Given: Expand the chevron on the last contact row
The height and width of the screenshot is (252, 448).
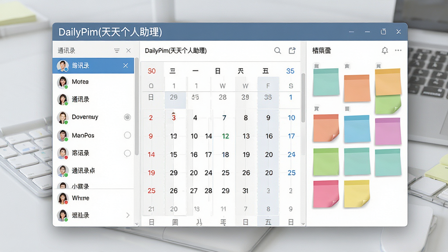Looking at the screenshot, I should click(x=128, y=215).
